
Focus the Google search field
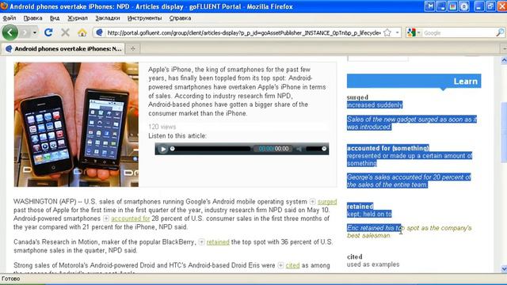click(459, 32)
